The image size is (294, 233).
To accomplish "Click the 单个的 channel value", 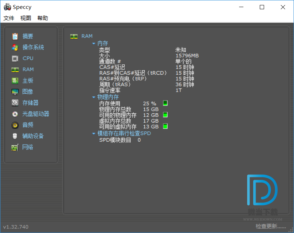I will (x=183, y=61).
